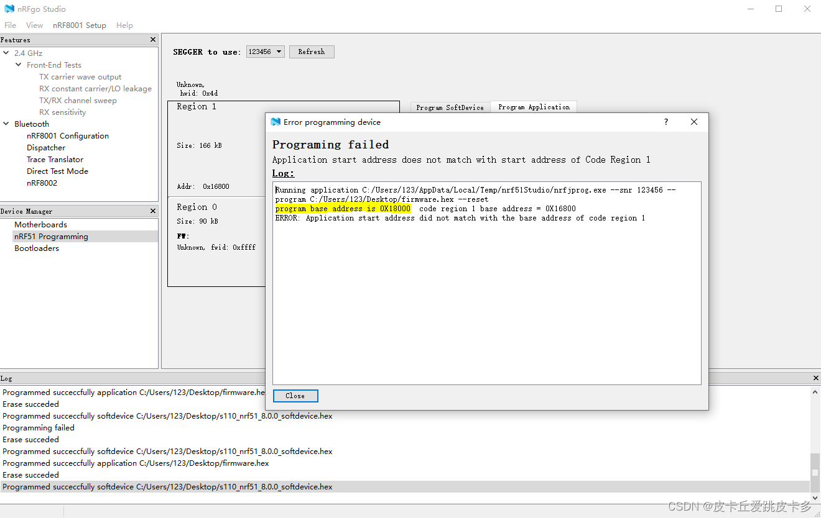Screen dimensions: 821x518
Task: Click the nRFgo Studio app icon
Action: coord(9,9)
